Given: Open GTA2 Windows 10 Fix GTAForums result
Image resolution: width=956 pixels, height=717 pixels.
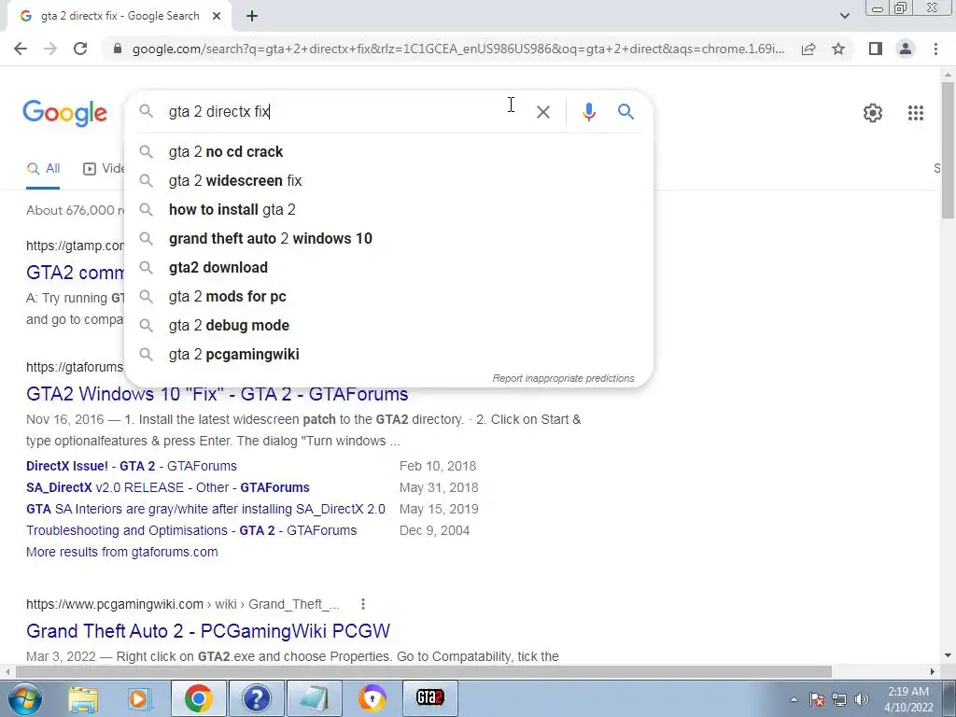Looking at the screenshot, I should point(217,394).
